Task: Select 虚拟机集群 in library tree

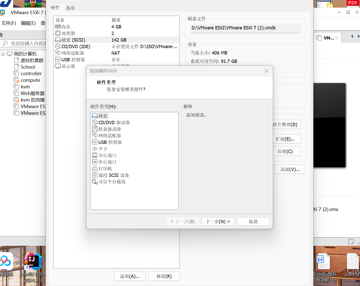Action: pyautogui.click(x=32, y=60)
